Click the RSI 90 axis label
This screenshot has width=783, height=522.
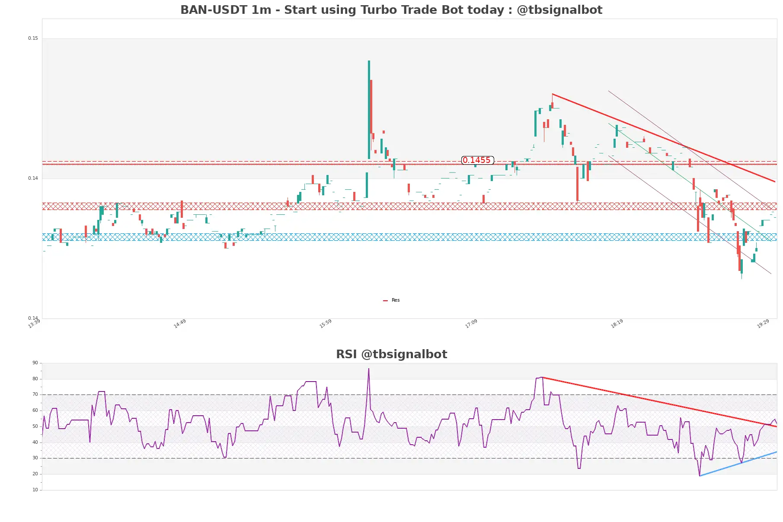pos(35,363)
